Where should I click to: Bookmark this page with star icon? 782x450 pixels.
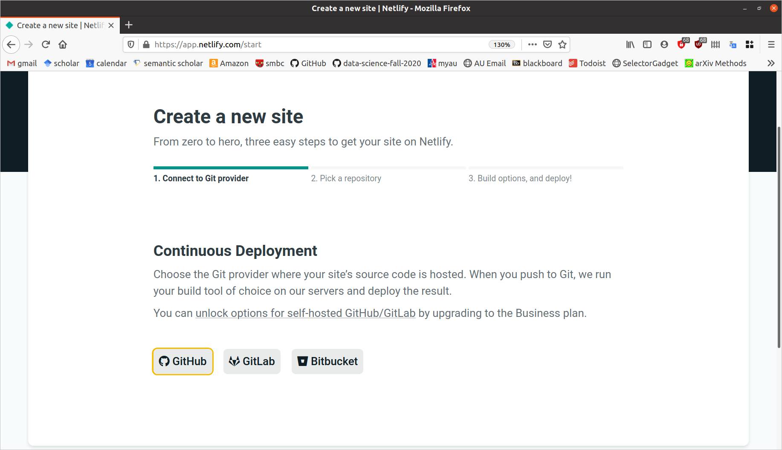tap(562, 44)
